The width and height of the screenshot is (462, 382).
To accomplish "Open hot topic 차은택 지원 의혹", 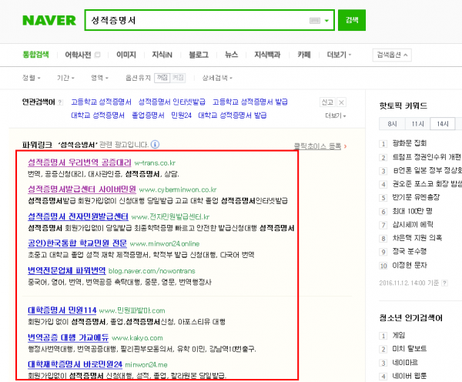I will tap(417, 238).
